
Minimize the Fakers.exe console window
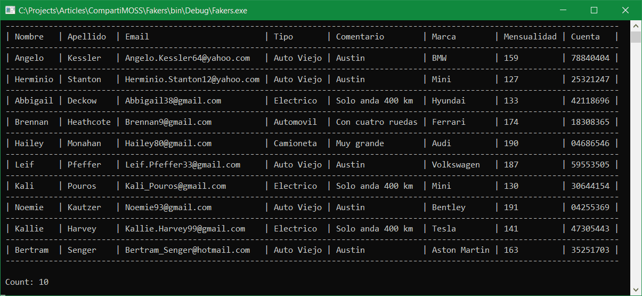point(566,10)
